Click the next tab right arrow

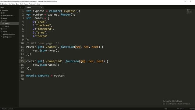pos(22,7)
